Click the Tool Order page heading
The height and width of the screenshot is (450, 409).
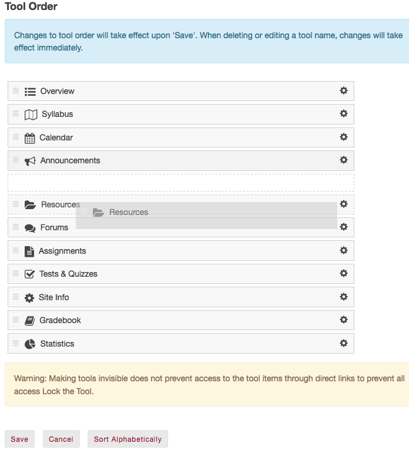(31, 6)
